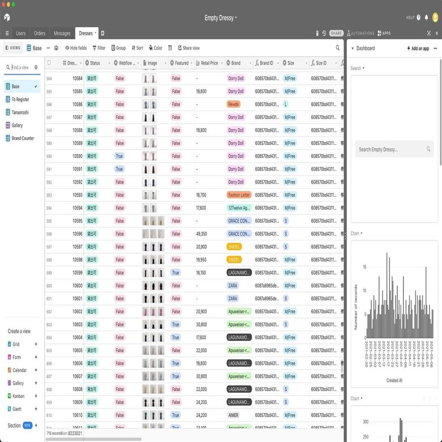Click Add an app button
Viewport: 442px width, 442px height.
click(418, 49)
